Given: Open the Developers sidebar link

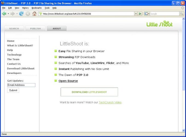Looking at the screenshot, I should [x=14, y=73].
